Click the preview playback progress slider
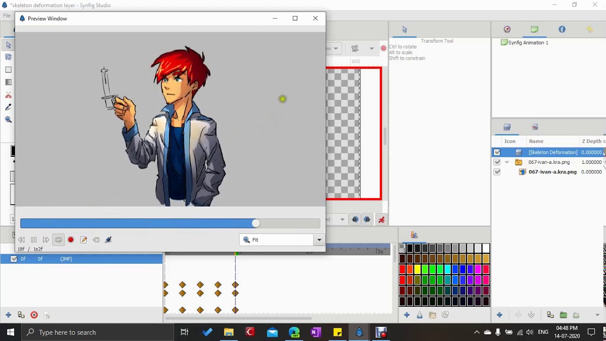Viewport: 606px width, 341px height. point(170,223)
